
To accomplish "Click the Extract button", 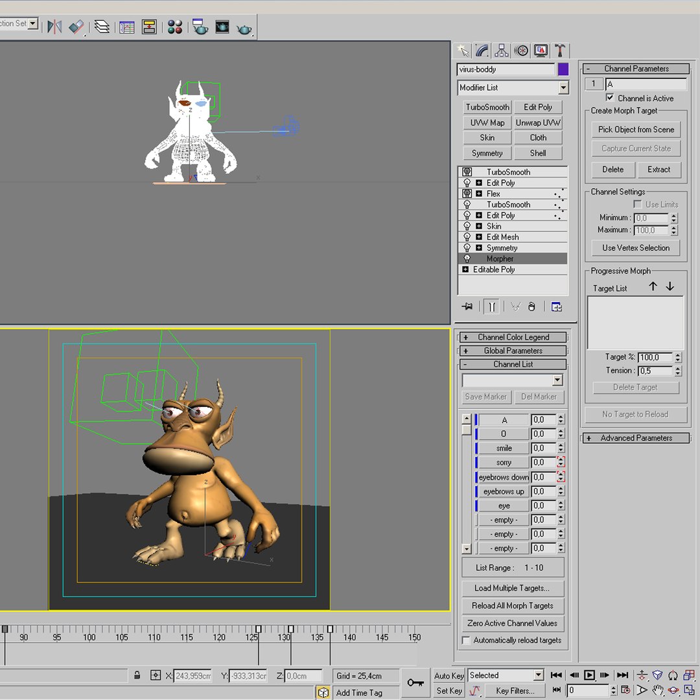I will click(x=659, y=169).
